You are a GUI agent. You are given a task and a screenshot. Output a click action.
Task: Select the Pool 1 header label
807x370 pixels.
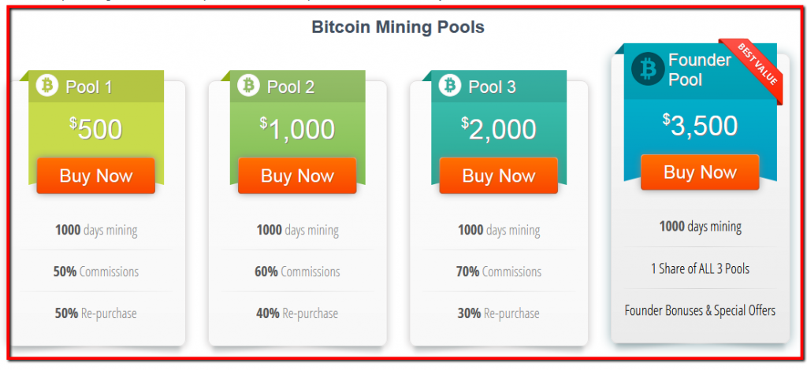tap(89, 87)
